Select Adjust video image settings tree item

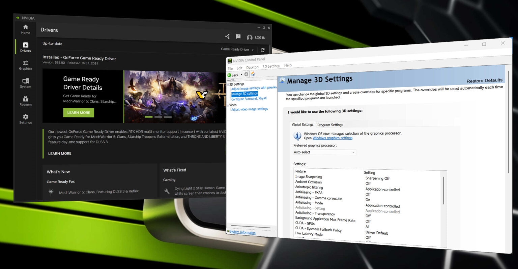tap(250, 109)
